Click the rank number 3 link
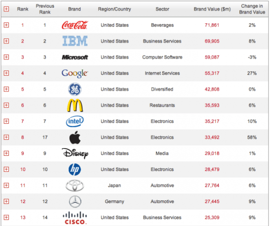Viewport: 271px width, 226px height. point(22,58)
